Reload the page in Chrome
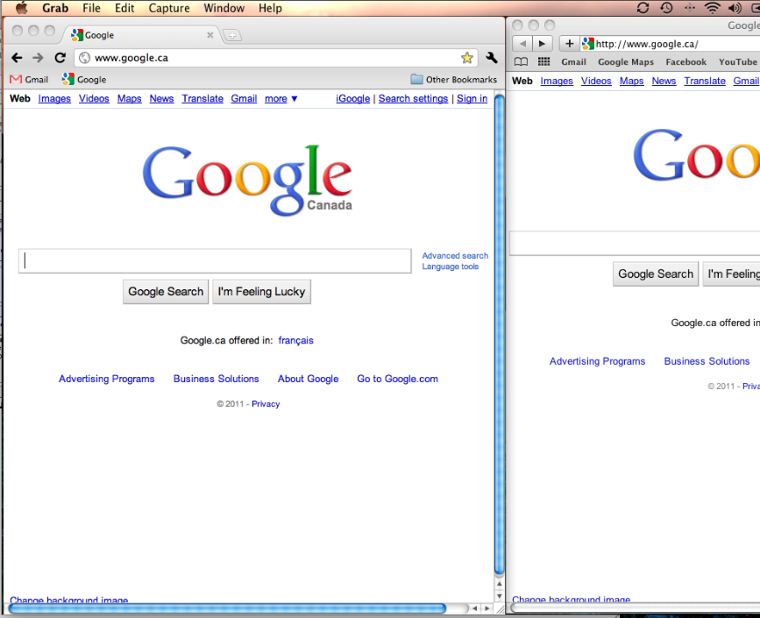760x618 pixels. (60, 58)
